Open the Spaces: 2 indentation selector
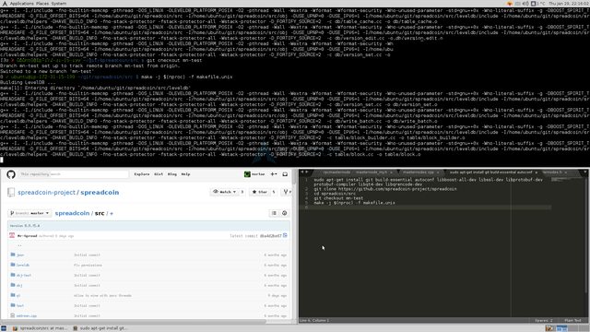Screen dimensions: 590x332 pos(543,321)
